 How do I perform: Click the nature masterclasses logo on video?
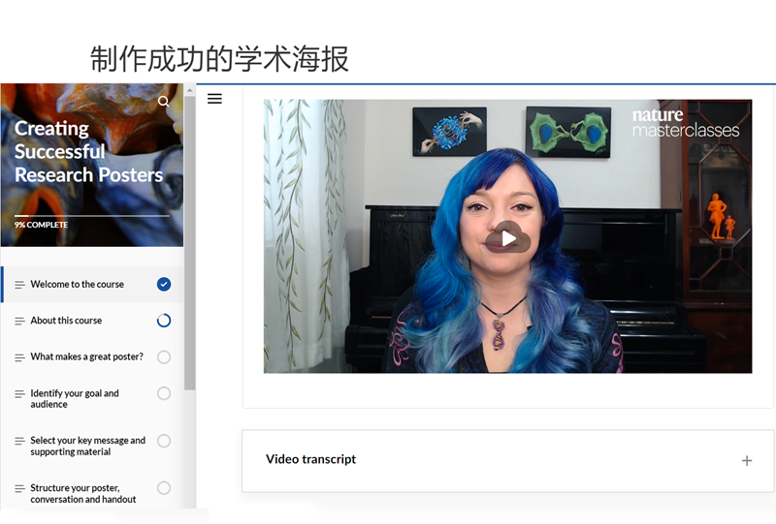coord(686,123)
